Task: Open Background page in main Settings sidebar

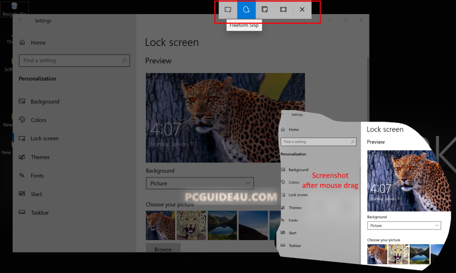Action: [x=45, y=101]
